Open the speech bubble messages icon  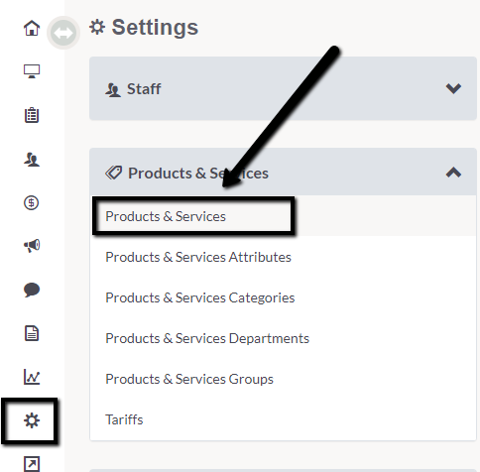tap(32, 290)
